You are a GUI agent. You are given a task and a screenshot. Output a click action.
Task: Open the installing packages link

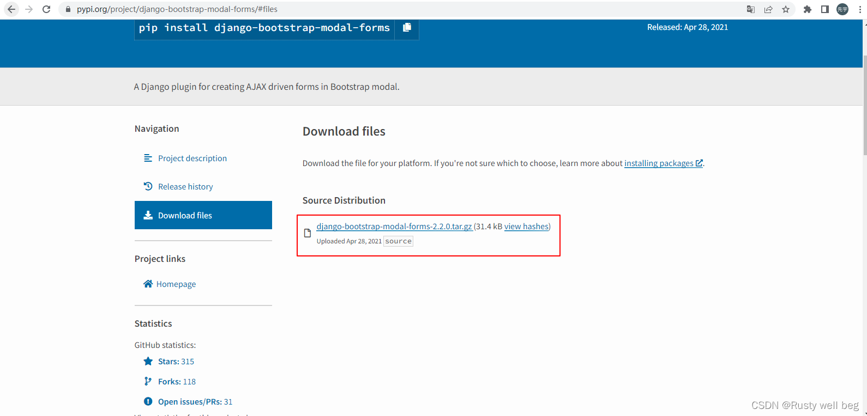(x=663, y=163)
